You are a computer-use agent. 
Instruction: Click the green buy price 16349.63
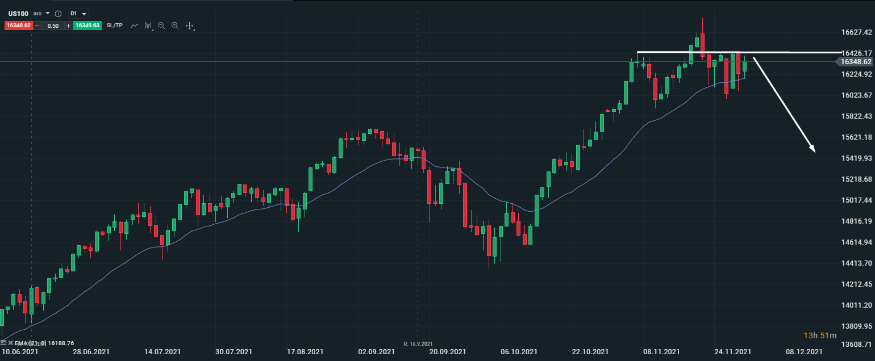(88, 26)
